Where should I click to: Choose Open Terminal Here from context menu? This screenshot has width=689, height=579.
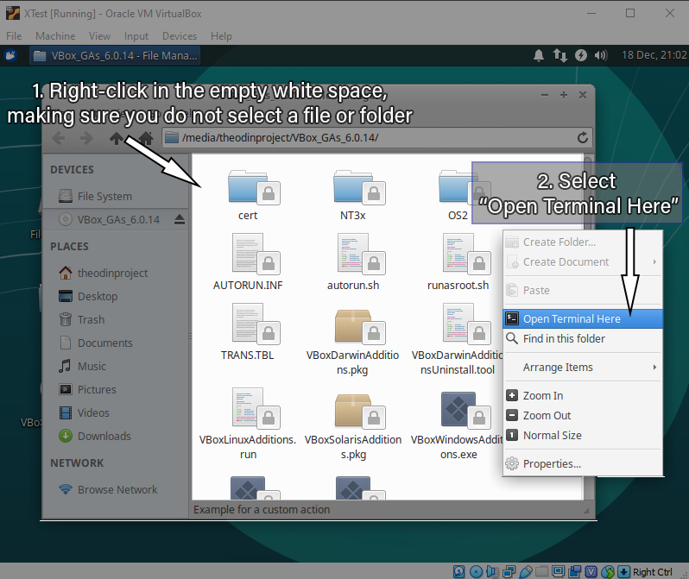click(x=571, y=319)
